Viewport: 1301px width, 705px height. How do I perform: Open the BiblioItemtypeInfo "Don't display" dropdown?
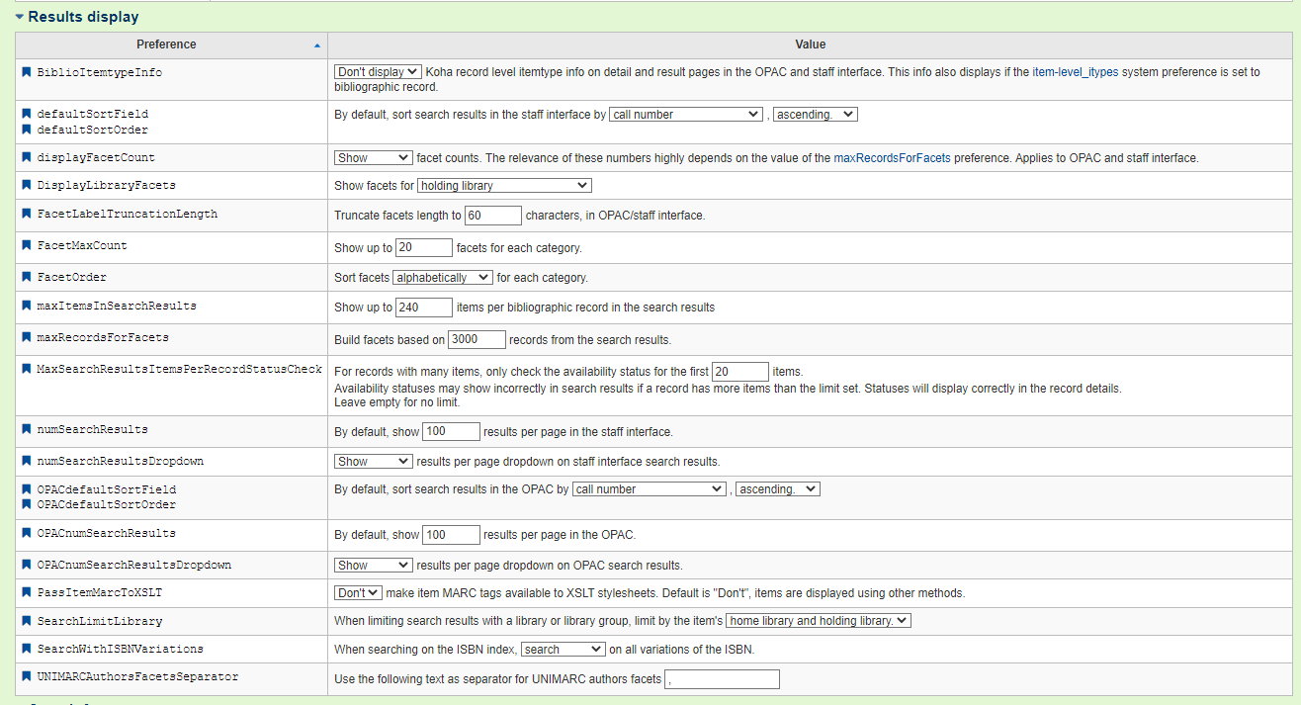pyautogui.click(x=378, y=72)
